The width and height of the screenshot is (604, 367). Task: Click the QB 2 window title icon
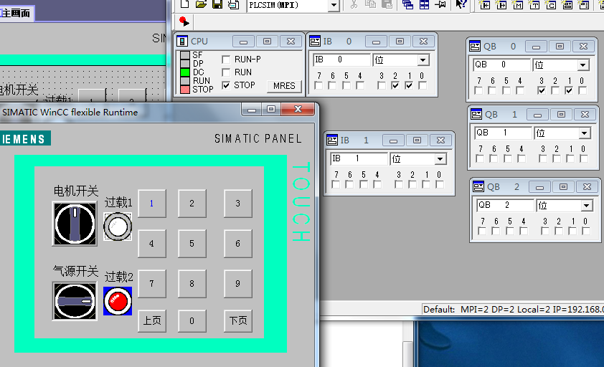click(478, 187)
